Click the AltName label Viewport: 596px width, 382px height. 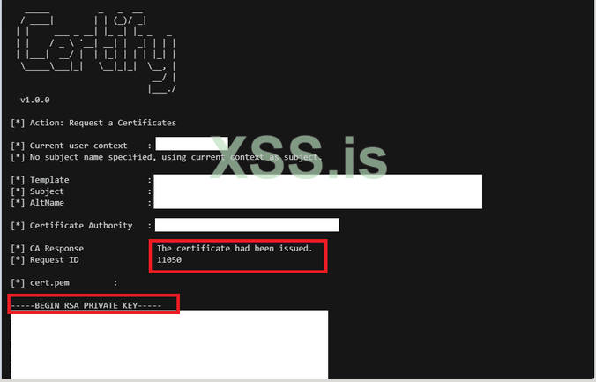pyautogui.click(x=47, y=203)
